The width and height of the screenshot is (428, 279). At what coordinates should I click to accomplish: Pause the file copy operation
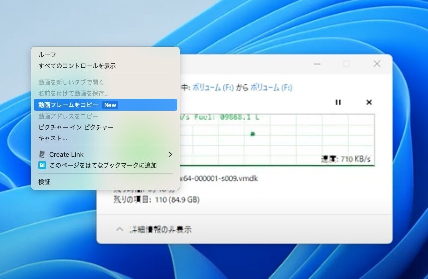coord(338,102)
